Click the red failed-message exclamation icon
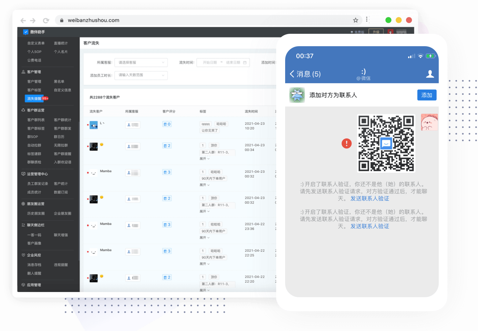 click(346, 143)
